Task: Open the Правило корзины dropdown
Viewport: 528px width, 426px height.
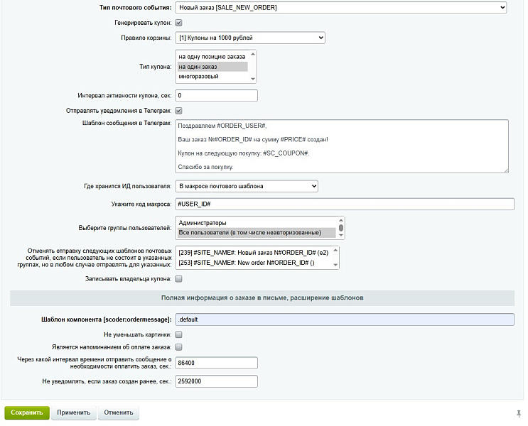Action: click(250, 38)
